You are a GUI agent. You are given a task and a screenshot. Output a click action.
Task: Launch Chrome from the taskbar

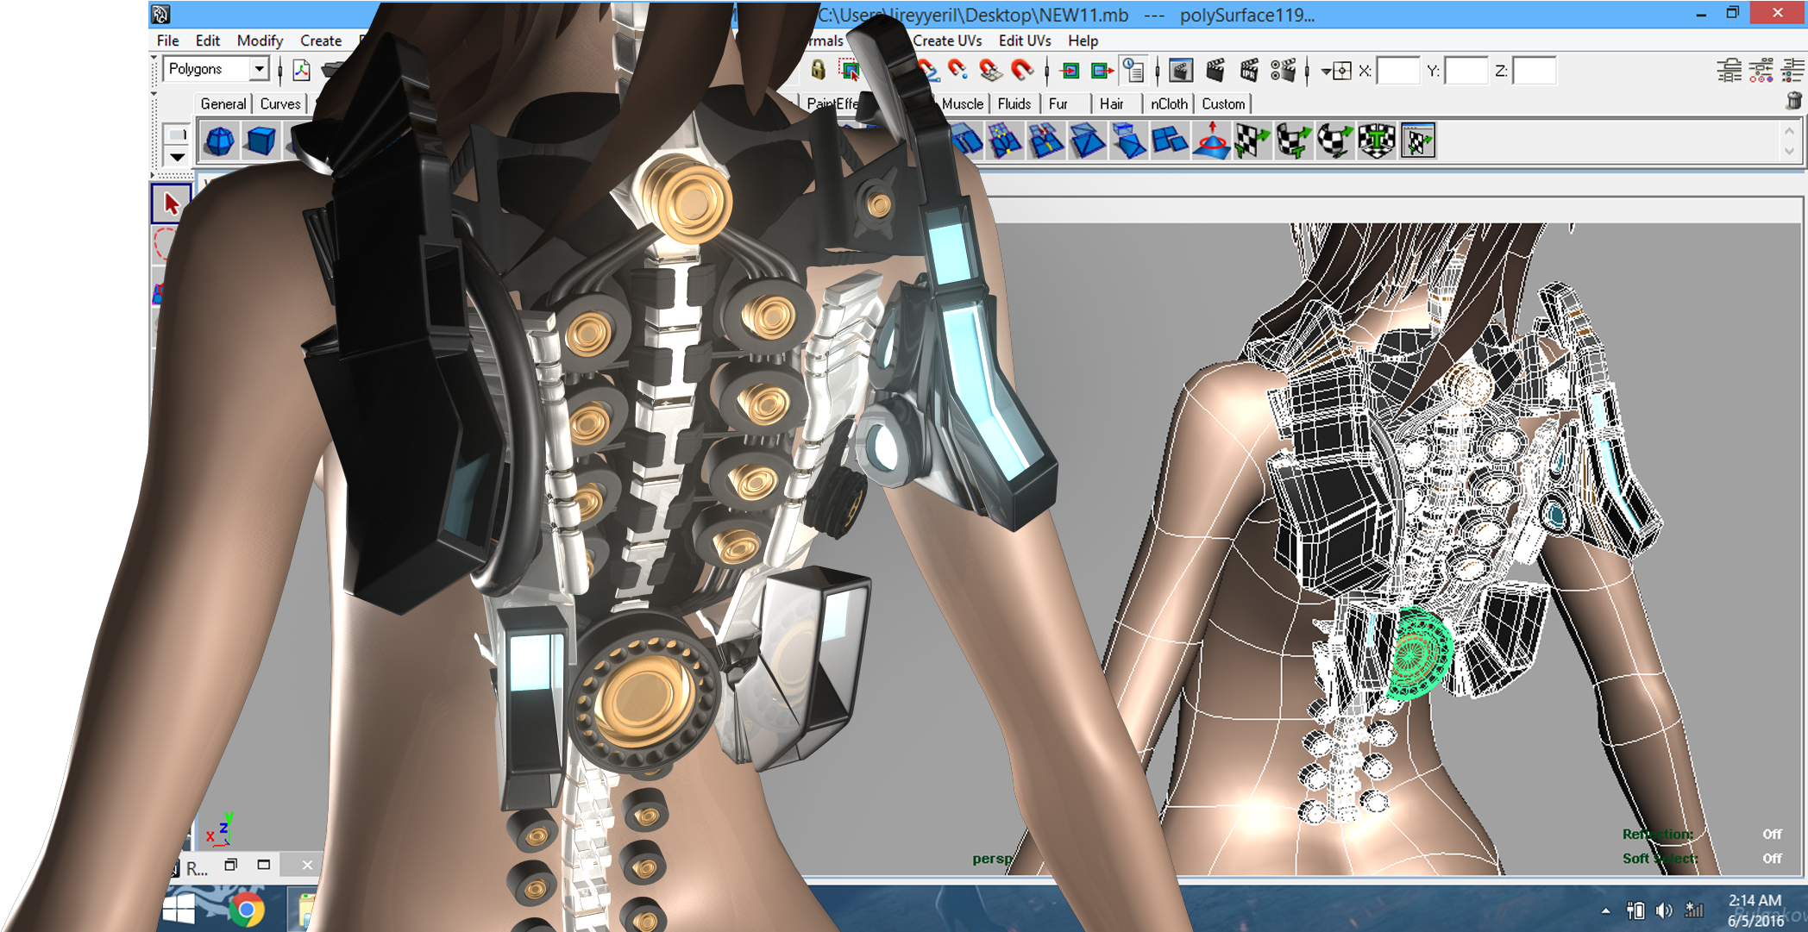coord(247,910)
